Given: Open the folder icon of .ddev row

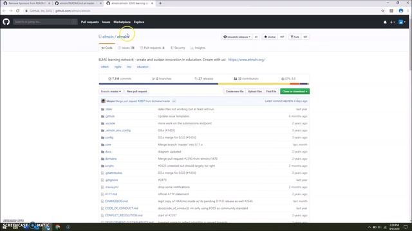Looking at the screenshot, I should click(x=102, y=109).
